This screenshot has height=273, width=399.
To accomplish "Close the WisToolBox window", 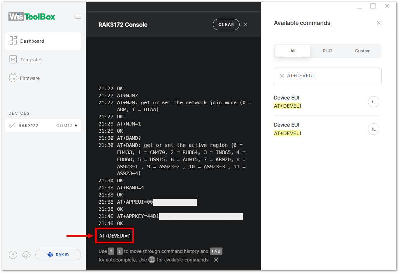I will (x=387, y=6).
